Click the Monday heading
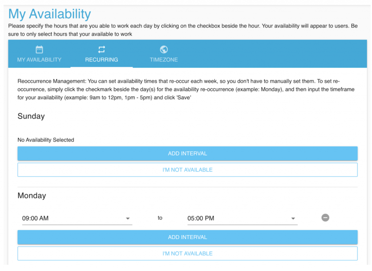Image resolution: width=372 pixels, height=271 pixels. [x=32, y=195]
